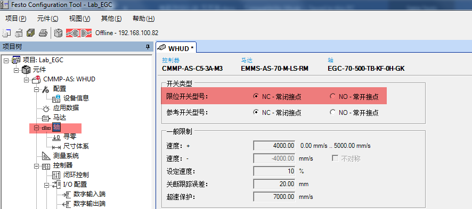The image size is (472, 209).
Task: Click the 设备信息 info icon
Action: coord(56,98)
